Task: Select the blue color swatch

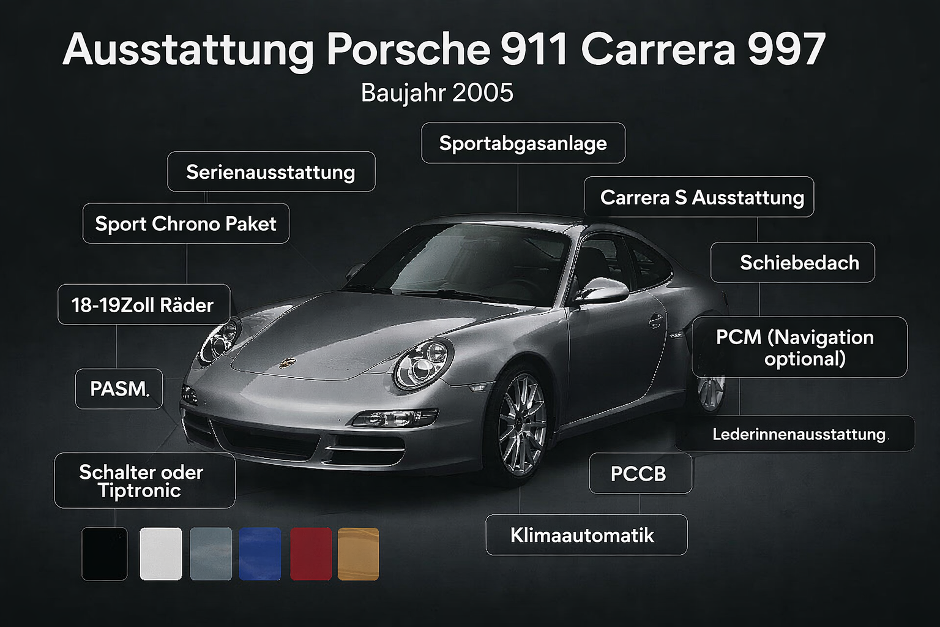Action: [260, 554]
